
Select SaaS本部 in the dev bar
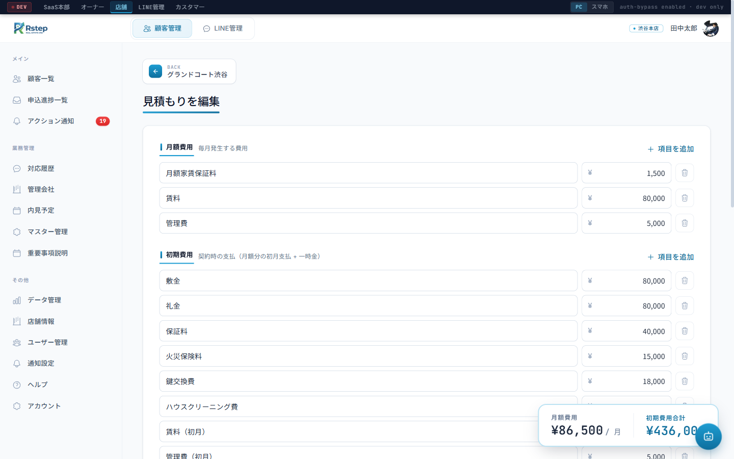[57, 7]
